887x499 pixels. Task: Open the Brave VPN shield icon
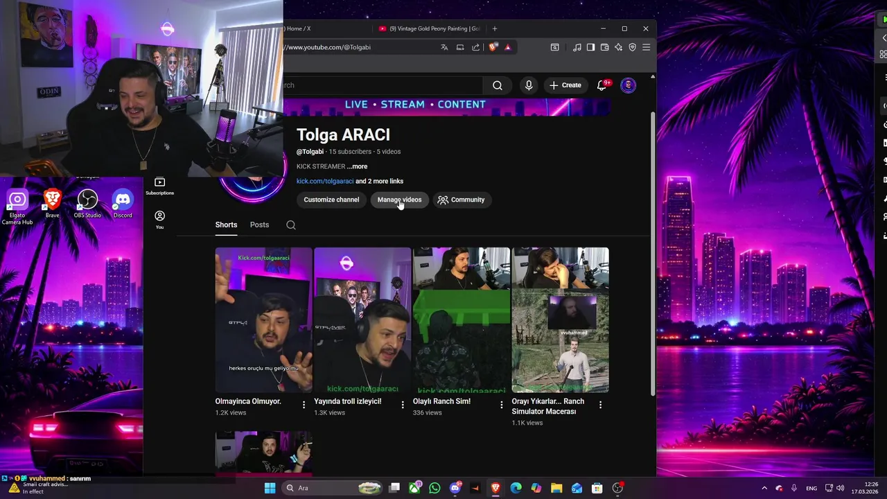pos(632,47)
